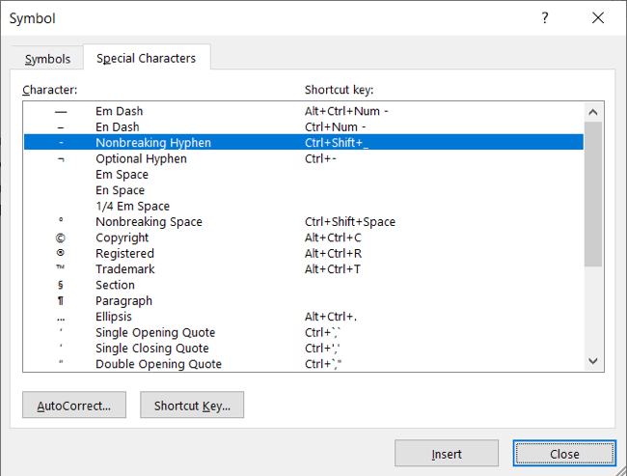Viewport: 627px width, 476px height.
Task: Select the Section symbol row
Action: pos(115,285)
